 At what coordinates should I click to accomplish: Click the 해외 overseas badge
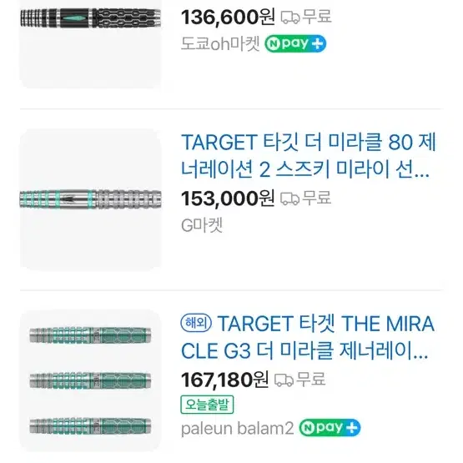tap(196, 323)
